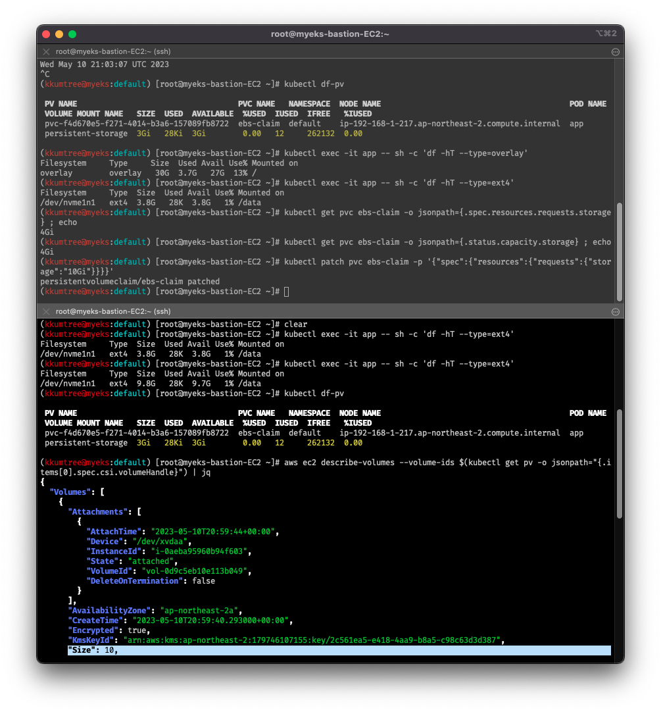
Task: Click the bottom pane title 'root@myeks-bastion-EC2:~ (ssh)'
Action: pyautogui.click(x=113, y=311)
